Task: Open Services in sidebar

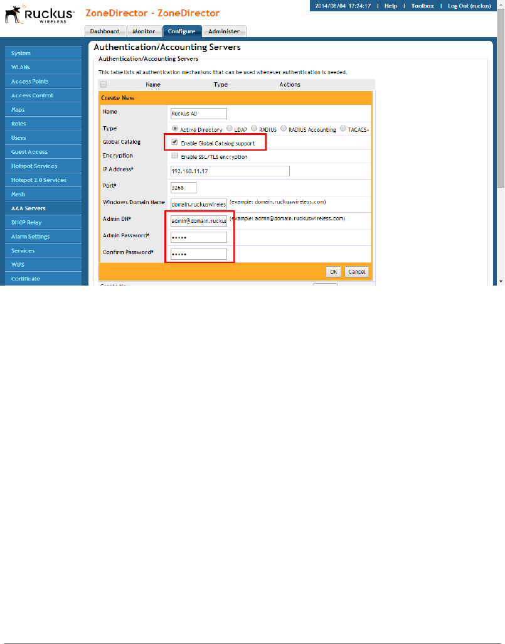Action: point(43,250)
